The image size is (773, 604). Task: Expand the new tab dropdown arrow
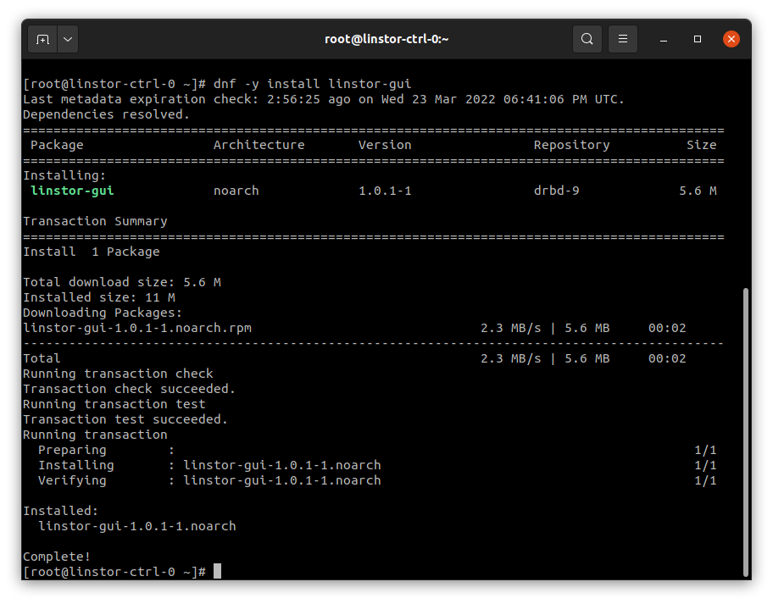tap(68, 39)
